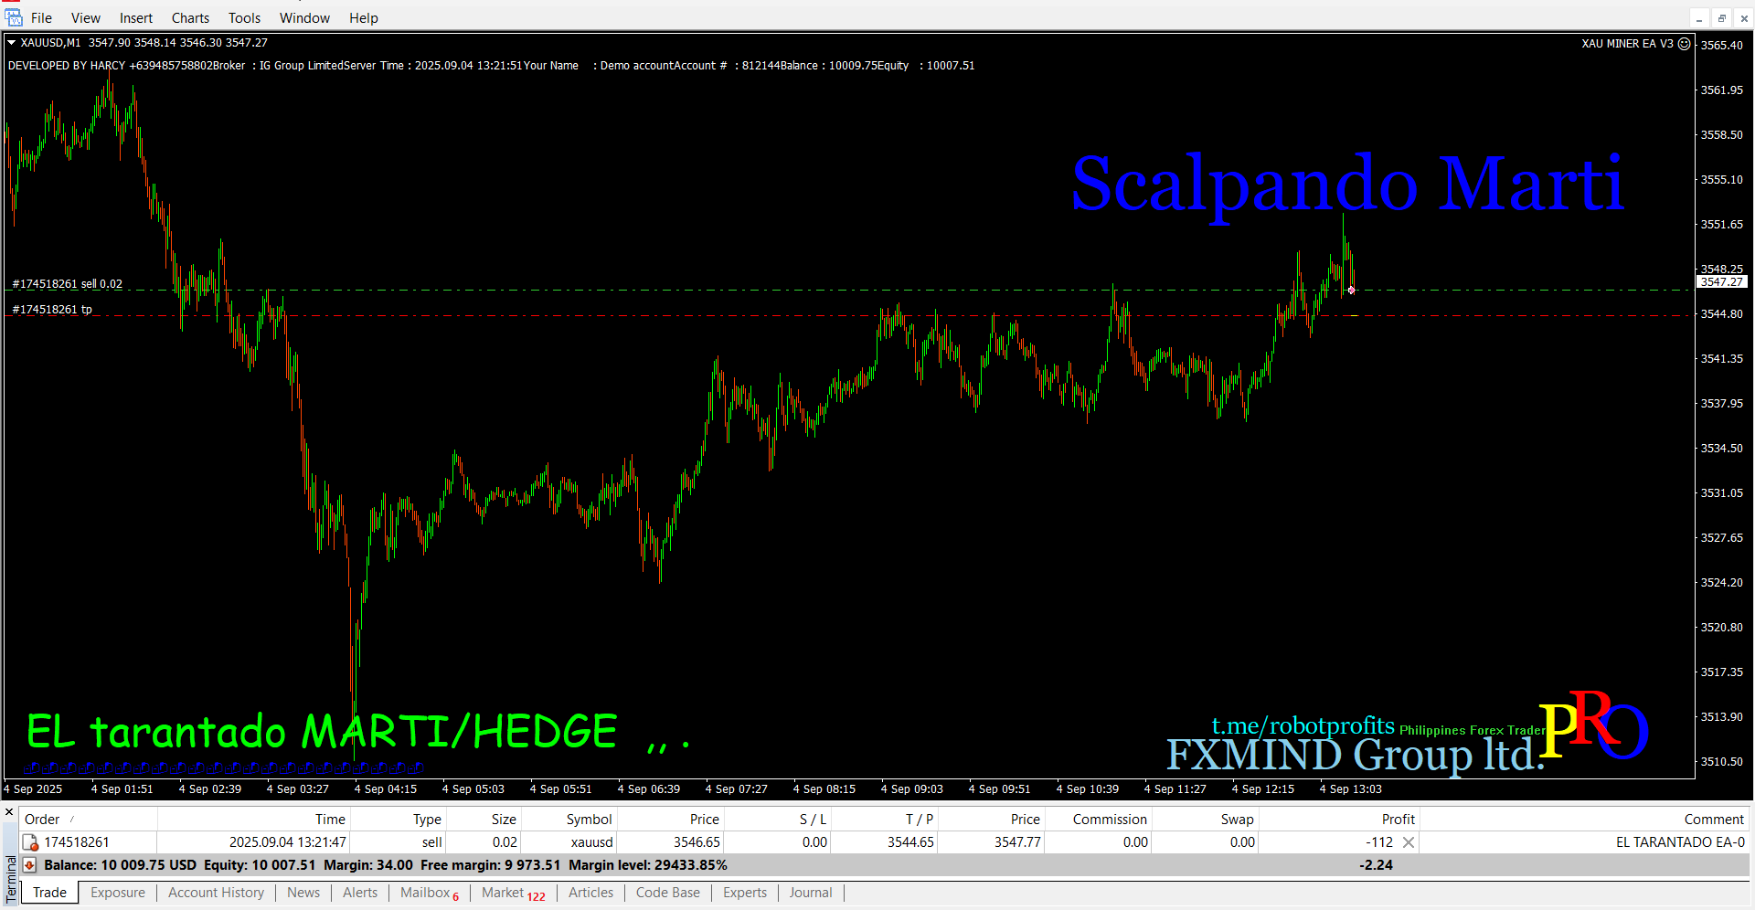The image size is (1755, 910).
Task: Open the Journal tab
Action: [811, 893]
